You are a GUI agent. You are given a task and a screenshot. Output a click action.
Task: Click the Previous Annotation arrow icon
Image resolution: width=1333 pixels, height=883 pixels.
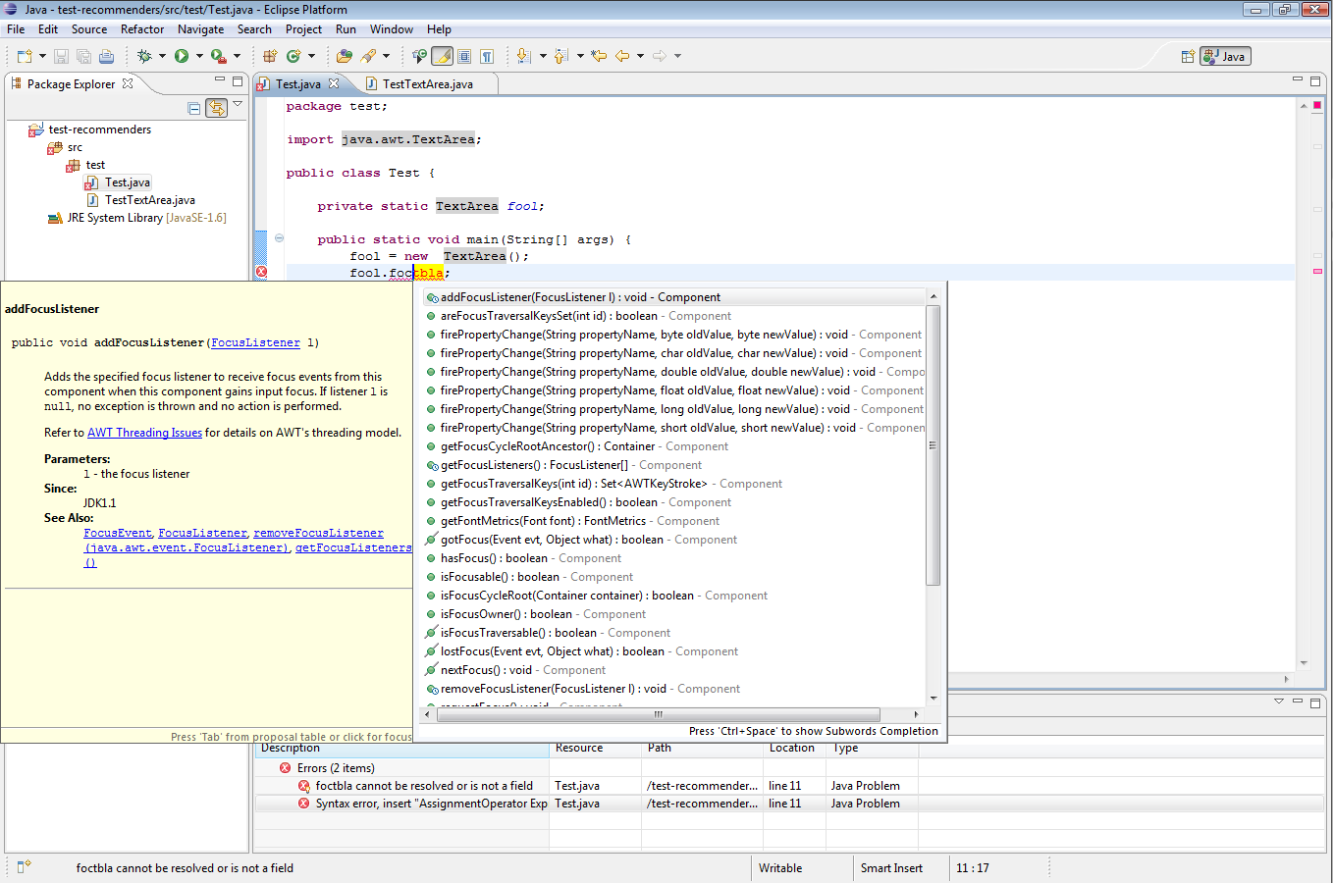(x=561, y=56)
